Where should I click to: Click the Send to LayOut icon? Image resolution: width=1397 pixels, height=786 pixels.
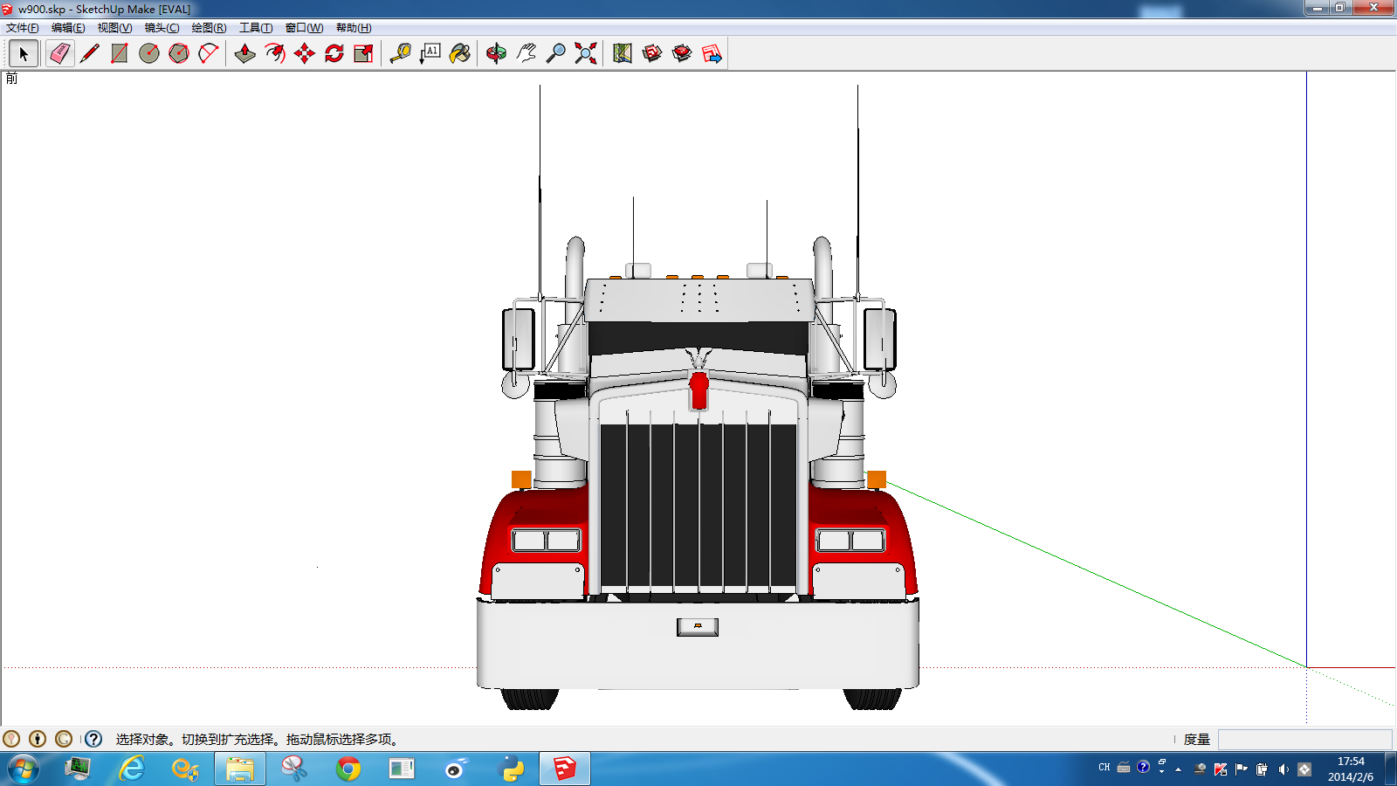click(x=712, y=54)
